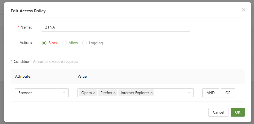The height and width of the screenshot is (124, 254).
Task: Click empty space in Value multi-select
Action: click(x=170, y=93)
